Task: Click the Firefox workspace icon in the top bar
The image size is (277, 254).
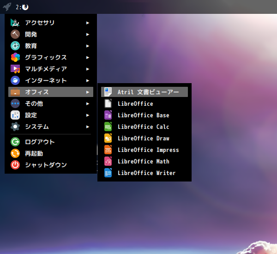Action: [x=25, y=7]
